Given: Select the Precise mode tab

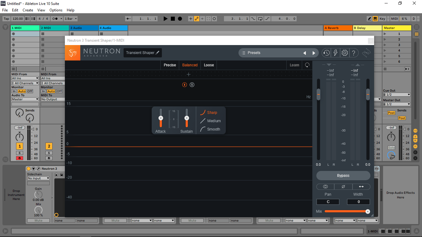Looking at the screenshot, I should coord(170,65).
